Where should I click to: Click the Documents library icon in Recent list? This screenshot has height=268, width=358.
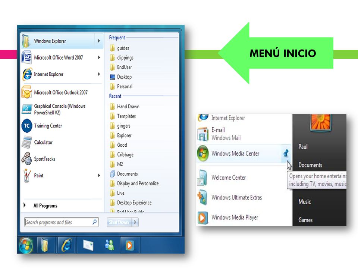112,174
